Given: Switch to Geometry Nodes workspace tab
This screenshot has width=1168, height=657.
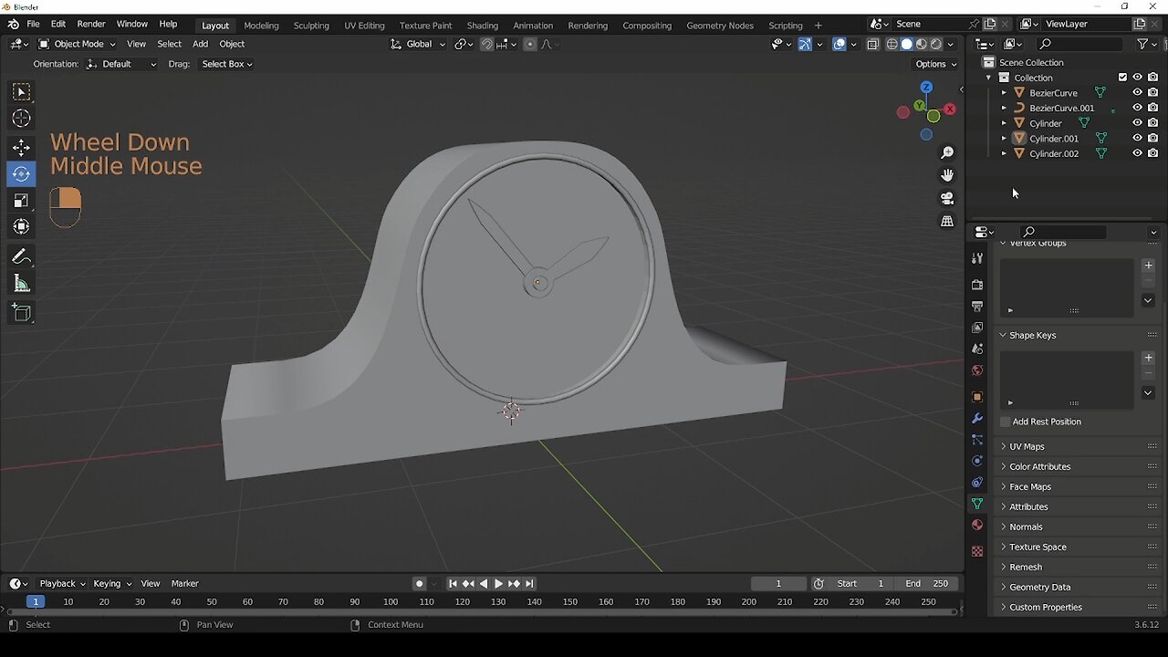Looking at the screenshot, I should click(x=720, y=26).
